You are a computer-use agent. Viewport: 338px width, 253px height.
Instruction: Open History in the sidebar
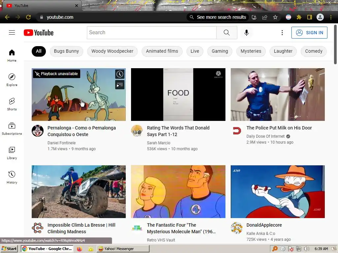12,177
